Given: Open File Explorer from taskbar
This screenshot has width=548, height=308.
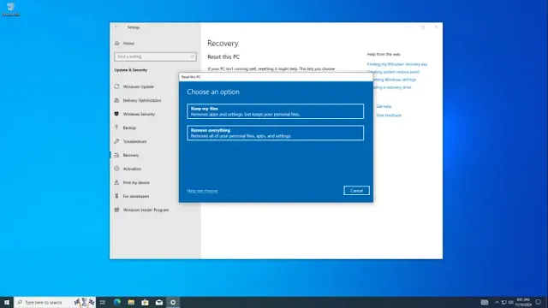Looking at the screenshot, I should click(131, 302).
